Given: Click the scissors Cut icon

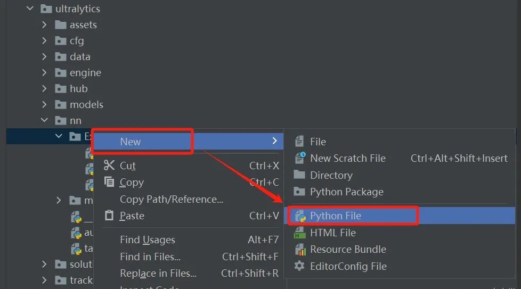Looking at the screenshot, I should pyautogui.click(x=109, y=165).
